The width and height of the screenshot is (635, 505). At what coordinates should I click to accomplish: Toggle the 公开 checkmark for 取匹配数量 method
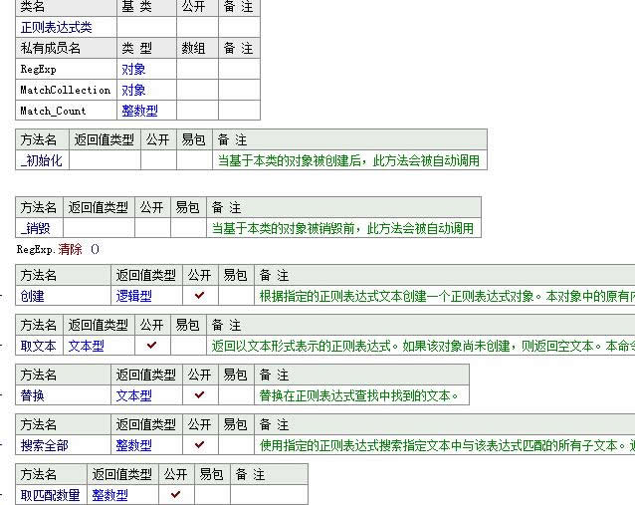176,495
